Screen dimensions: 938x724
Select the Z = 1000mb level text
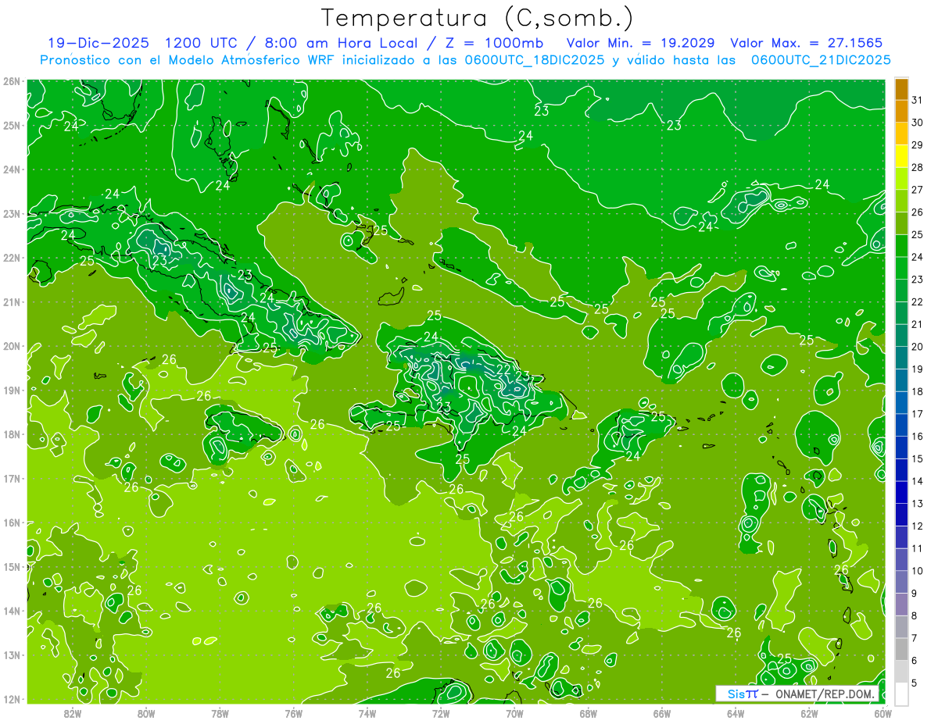coord(489,43)
